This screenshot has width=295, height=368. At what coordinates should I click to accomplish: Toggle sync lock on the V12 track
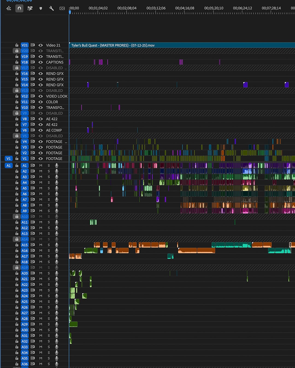coord(33,96)
